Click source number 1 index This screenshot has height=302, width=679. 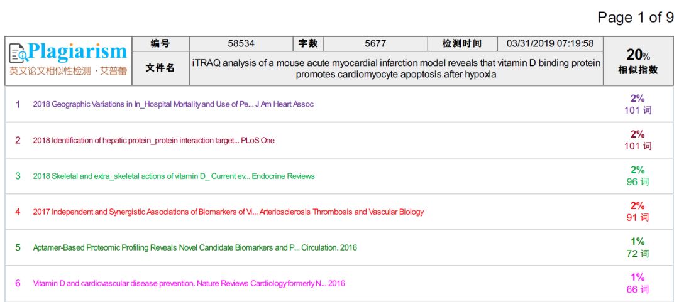coord(18,104)
